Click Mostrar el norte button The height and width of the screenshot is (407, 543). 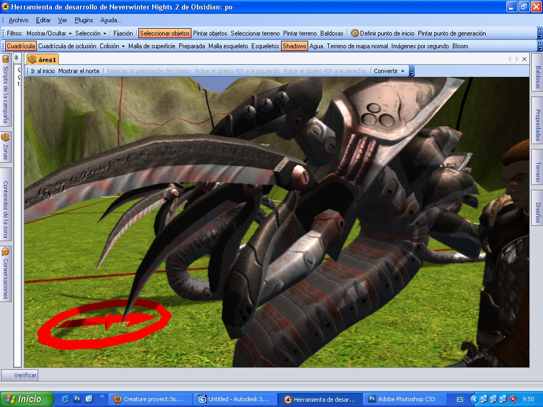(78, 71)
